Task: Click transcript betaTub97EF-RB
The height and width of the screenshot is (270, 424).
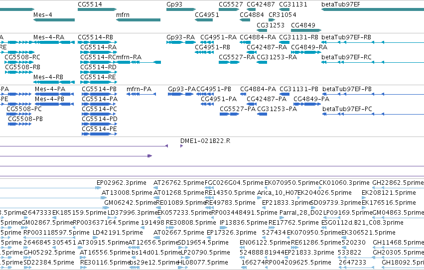Action: [373, 42]
